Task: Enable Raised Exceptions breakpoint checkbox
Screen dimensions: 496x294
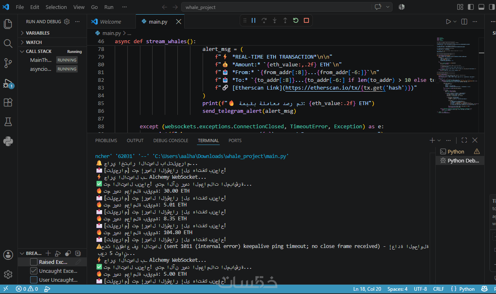Action: point(34,262)
